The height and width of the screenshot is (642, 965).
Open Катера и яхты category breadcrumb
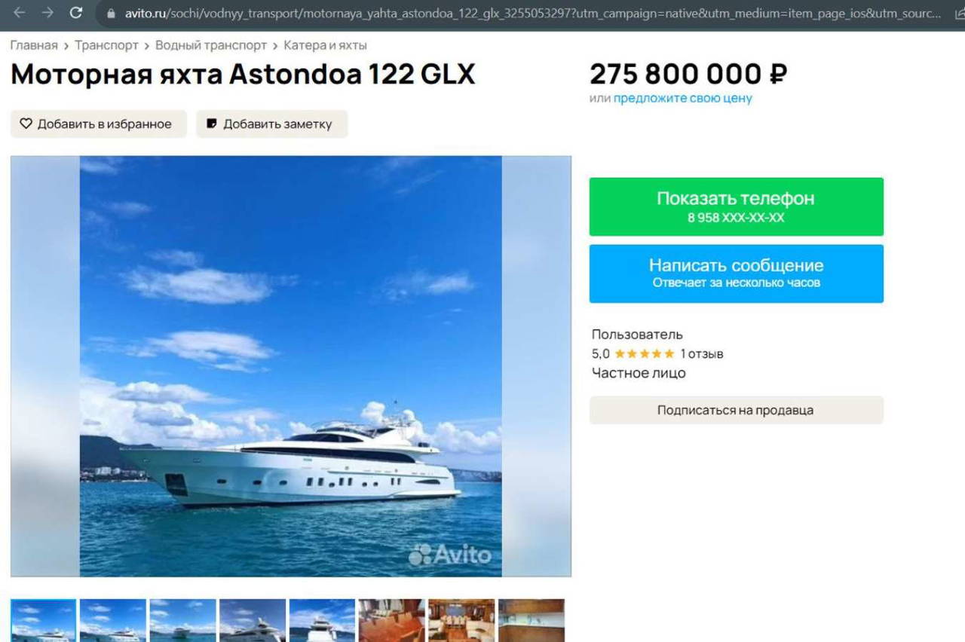click(325, 45)
